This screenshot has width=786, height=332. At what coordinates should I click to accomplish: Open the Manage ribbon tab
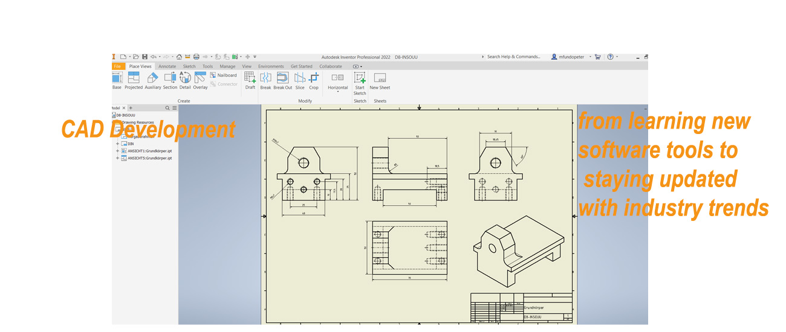[x=227, y=66]
